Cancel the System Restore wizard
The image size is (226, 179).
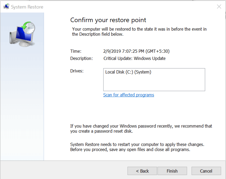point(206,171)
